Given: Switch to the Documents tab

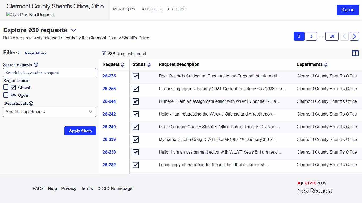Looking at the screenshot, I should click(177, 9).
